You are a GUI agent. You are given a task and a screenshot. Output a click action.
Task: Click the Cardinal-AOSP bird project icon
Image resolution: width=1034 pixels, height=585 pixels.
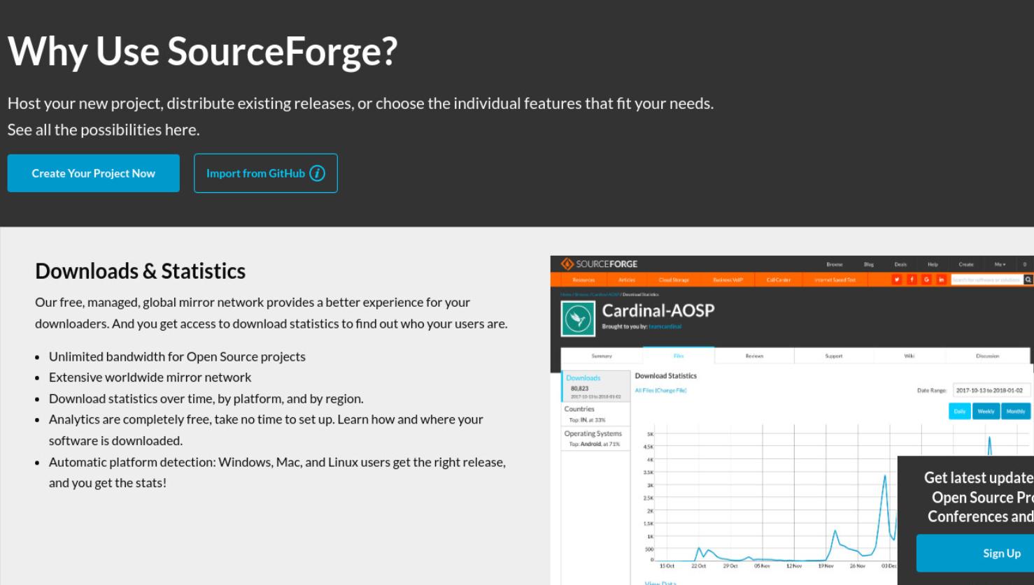(x=578, y=319)
